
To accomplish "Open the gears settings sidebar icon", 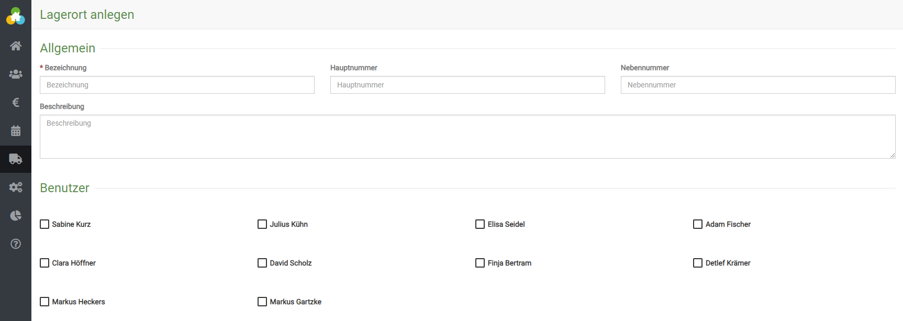I will [16, 187].
